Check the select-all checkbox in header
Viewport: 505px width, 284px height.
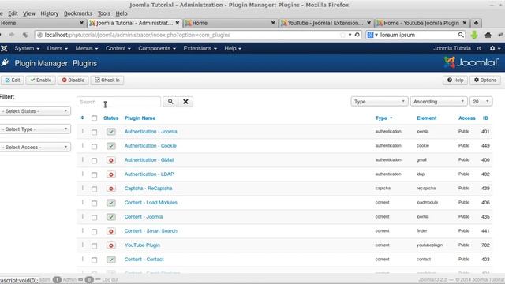(x=94, y=118)
